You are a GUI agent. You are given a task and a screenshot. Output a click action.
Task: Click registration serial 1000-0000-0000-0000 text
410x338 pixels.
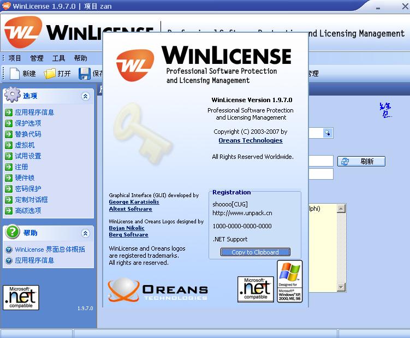[242, 226]
